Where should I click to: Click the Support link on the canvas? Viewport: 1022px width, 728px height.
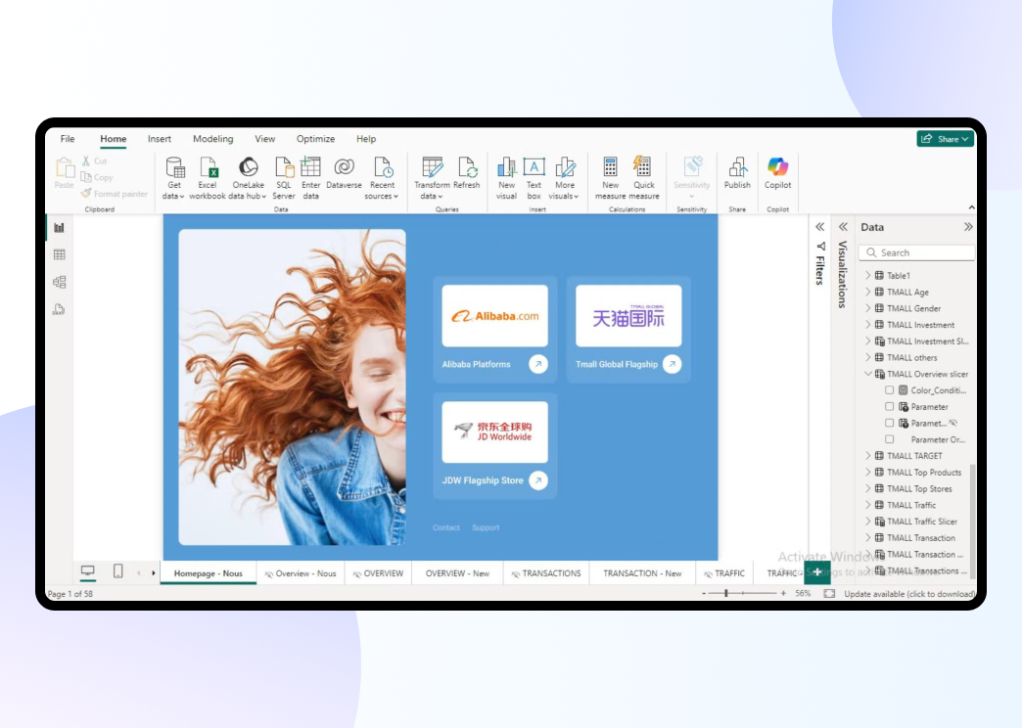tap(486, 528)
